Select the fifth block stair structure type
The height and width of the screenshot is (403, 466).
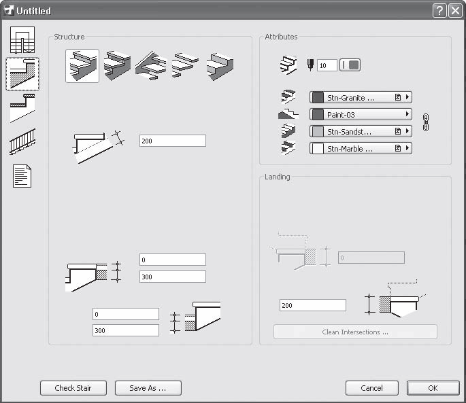click(220, 66)
